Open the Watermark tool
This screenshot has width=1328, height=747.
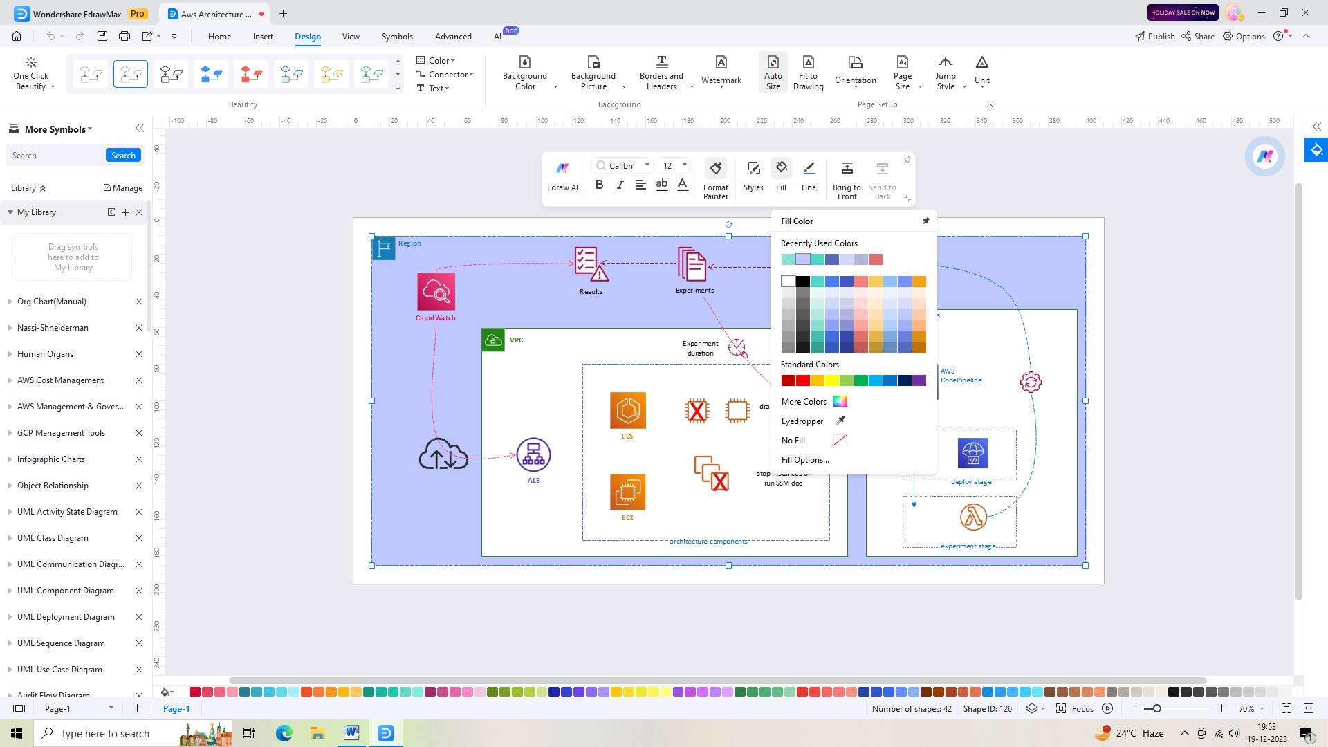click(x=721, y=71)
